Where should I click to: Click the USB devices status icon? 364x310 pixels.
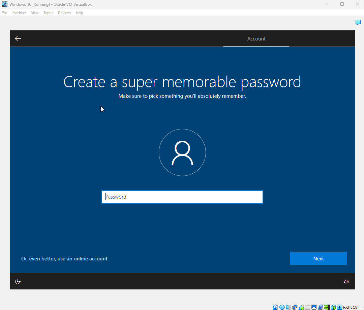tap(301, 307)
